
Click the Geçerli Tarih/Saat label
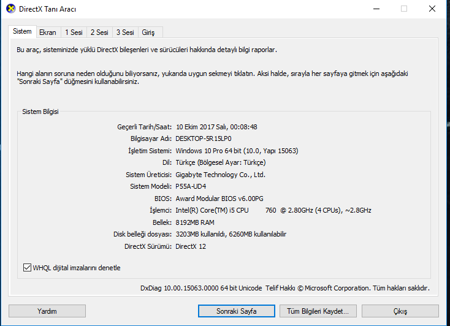pyautogui.click(x=144, y=127)
